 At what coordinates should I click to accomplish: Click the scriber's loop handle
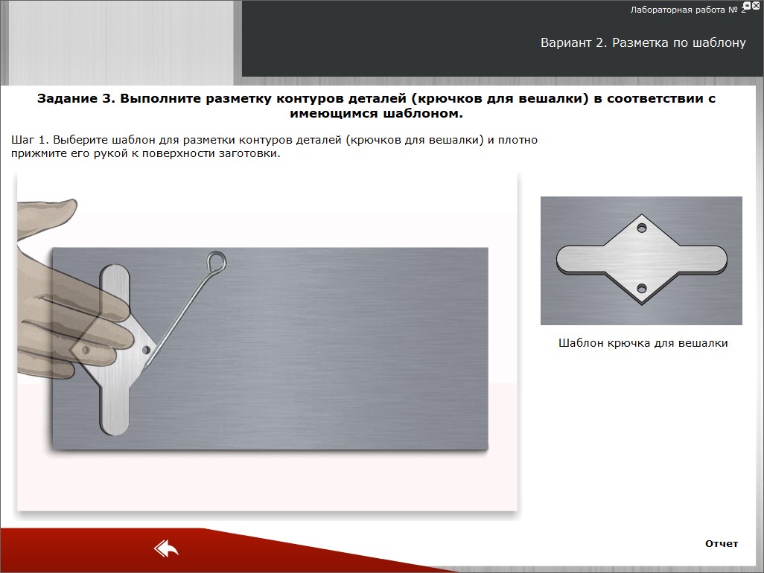(x=216, y=261)
